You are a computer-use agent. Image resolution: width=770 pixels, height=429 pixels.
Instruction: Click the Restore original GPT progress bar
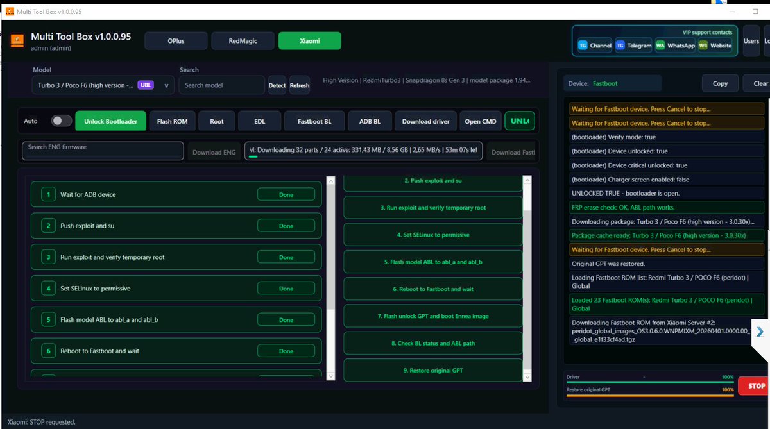click(x=650, y=395)
